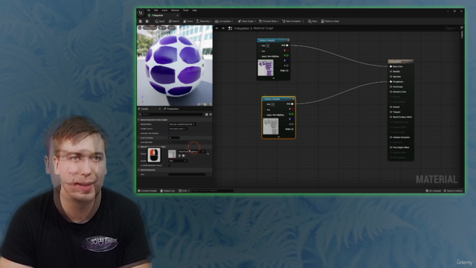476x268 pixels.
Task: Open the MipValueMode dropdown
Action: [181, 124]
